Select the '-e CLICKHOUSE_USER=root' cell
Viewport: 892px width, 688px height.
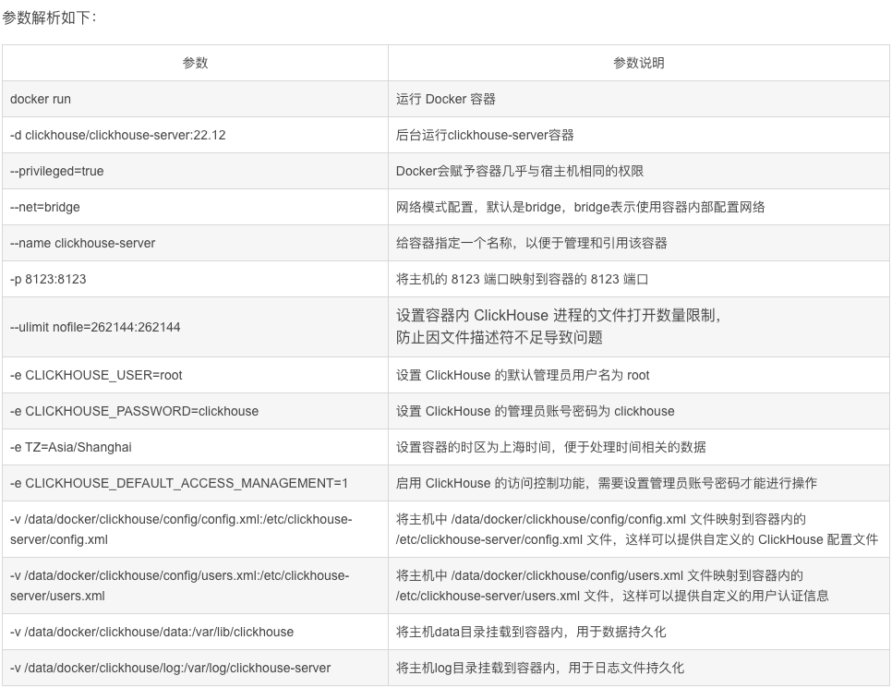tap(195, 375)
